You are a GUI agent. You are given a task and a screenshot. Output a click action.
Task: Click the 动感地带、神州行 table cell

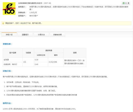(x=13, y=64)
